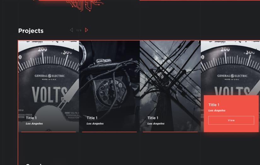Click red underline beneath telephone card
The image size is (260, 165).
[109, 132]
